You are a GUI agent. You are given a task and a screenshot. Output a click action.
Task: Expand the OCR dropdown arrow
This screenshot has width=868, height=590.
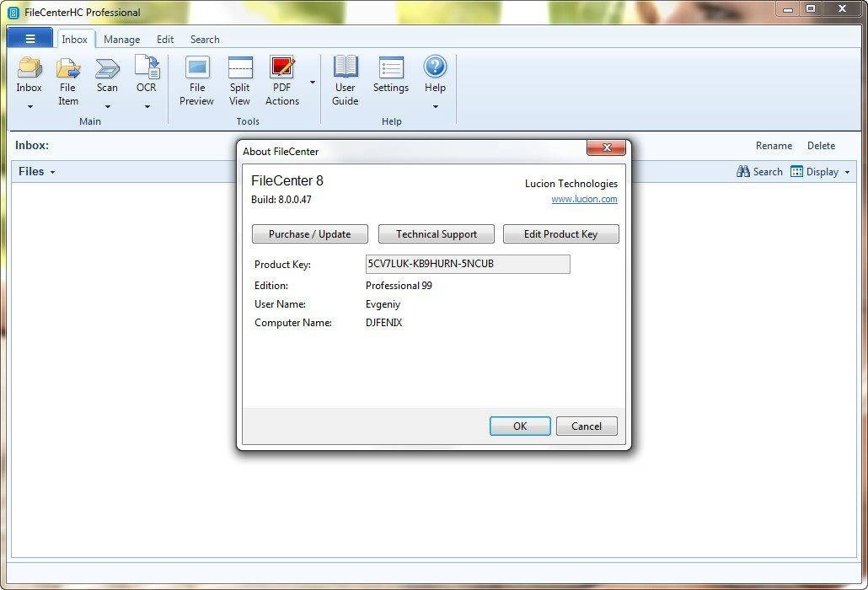[147, 106]
